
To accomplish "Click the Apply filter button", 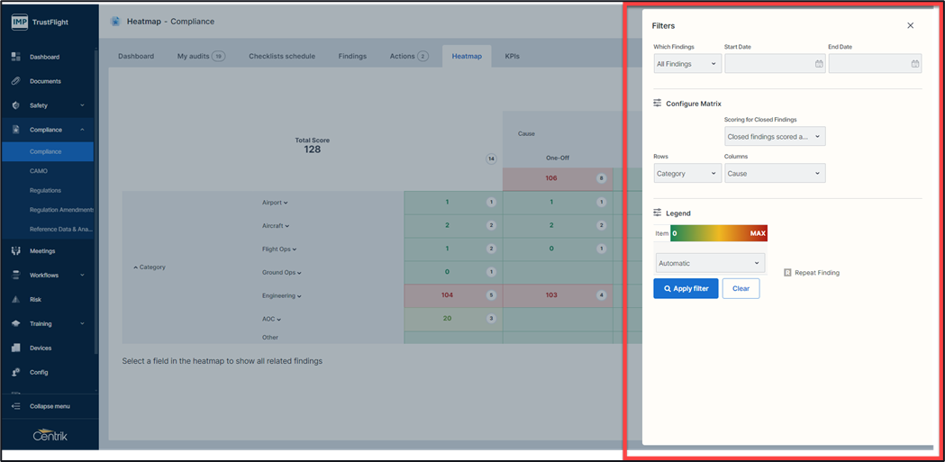I will pyautogui.click(x=686, y=289).
